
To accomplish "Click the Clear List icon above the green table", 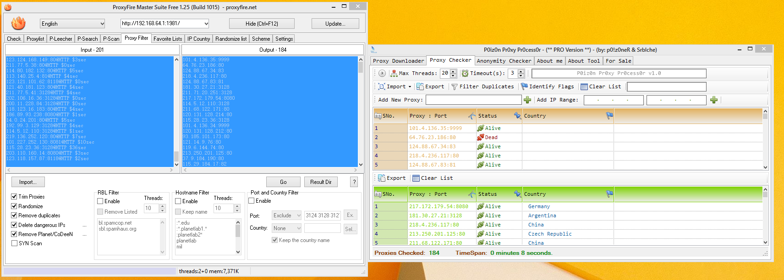I will click(x=416, y=178).
